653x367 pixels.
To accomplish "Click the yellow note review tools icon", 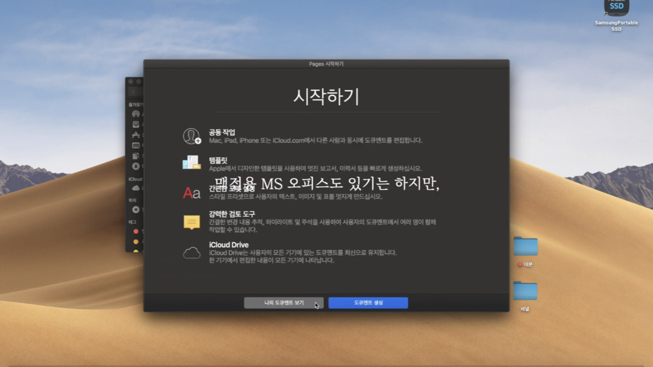I will tap(191, 222).
